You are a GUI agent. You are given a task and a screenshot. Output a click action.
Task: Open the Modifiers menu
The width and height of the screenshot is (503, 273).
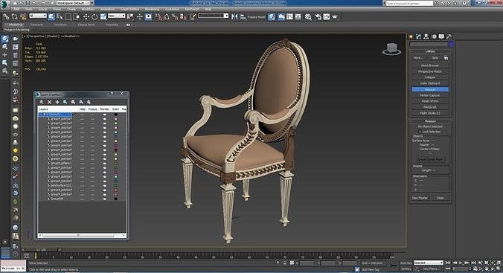click(x=88, y=10)
